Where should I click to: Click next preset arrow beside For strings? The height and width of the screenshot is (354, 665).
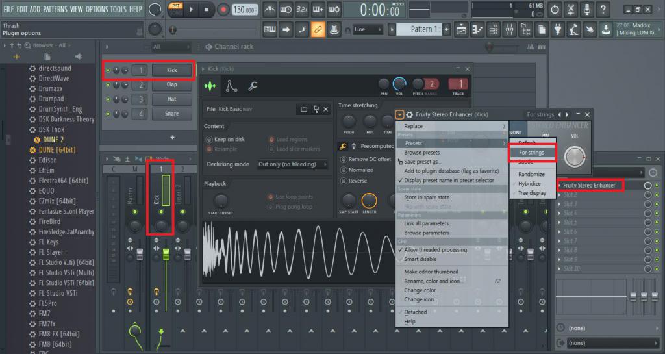(x=567, y=114)
